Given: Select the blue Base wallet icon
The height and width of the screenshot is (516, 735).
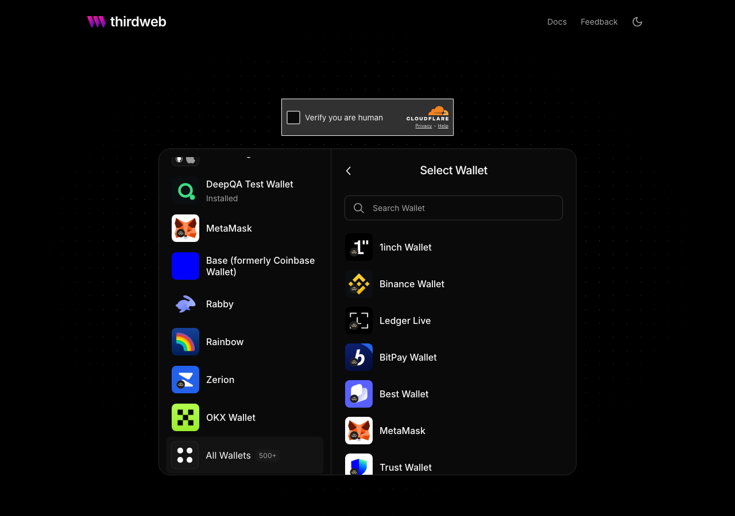Looking at the screenshot, I should click(185, 266).
